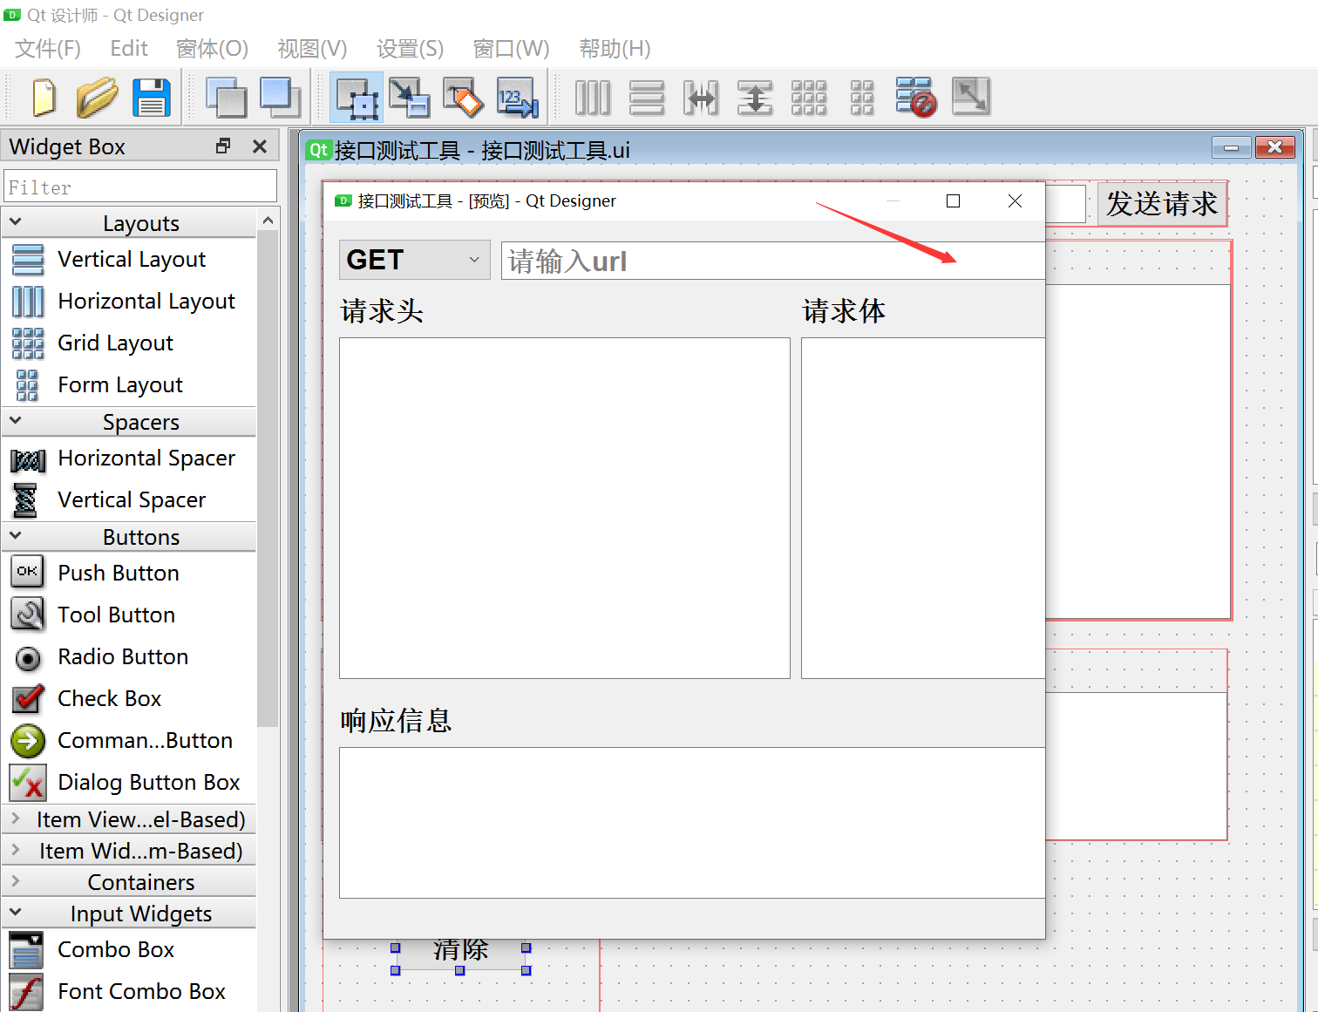Collapse the Spacers category

coord(129,421)
